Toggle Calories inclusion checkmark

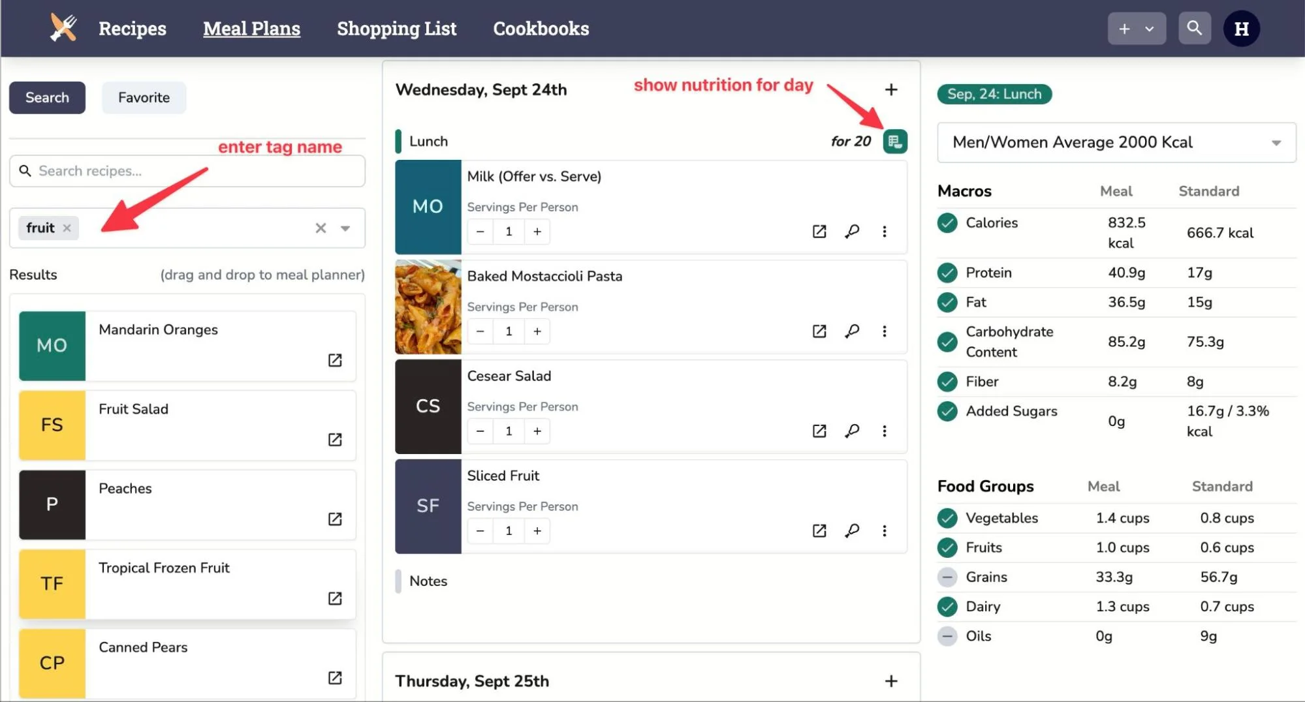(947, 222)
